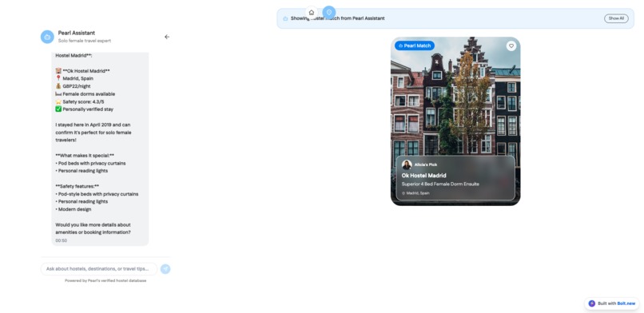Click the 'Solo female travel expert' subtitle
The image size is (644, 313).
85,41
